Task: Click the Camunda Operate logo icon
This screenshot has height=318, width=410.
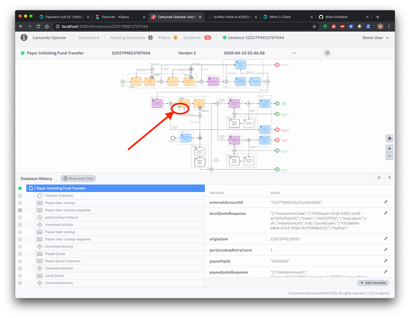Action: [24, 38]
